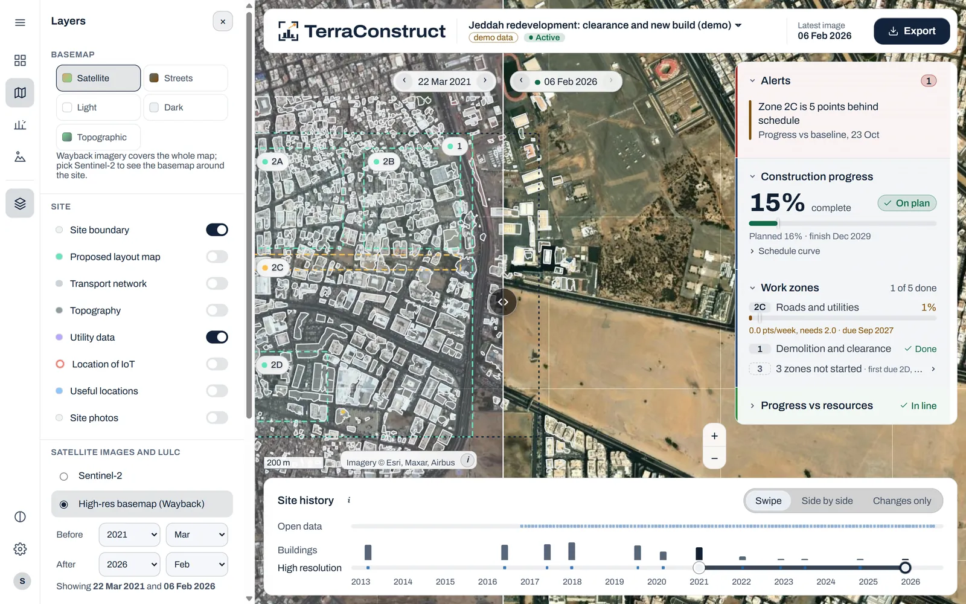This screenshot has height=604, width=966.
Task: Go to next date after 22 Mar 2021
Action: [x=485, y=81]
